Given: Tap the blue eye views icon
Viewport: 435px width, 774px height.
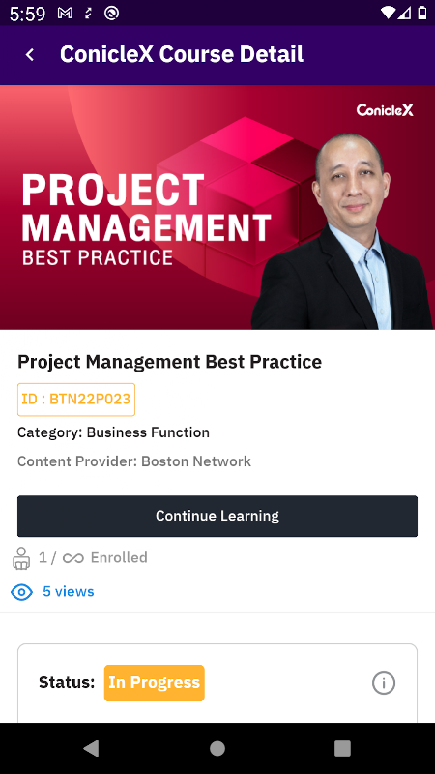Looking at the screenshot, I should [x=21, y=592].
